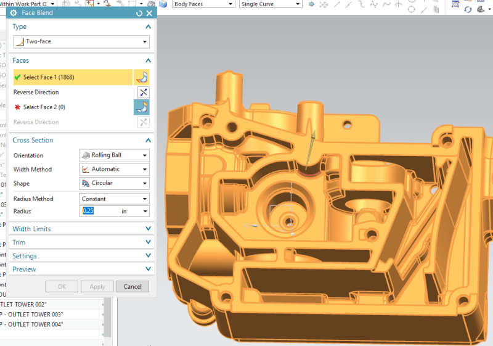Image resolution: width=493 pixels, height=346 pixels.
Task: Select the OUTLET TOWER 004 tree row
Action: 51,324
